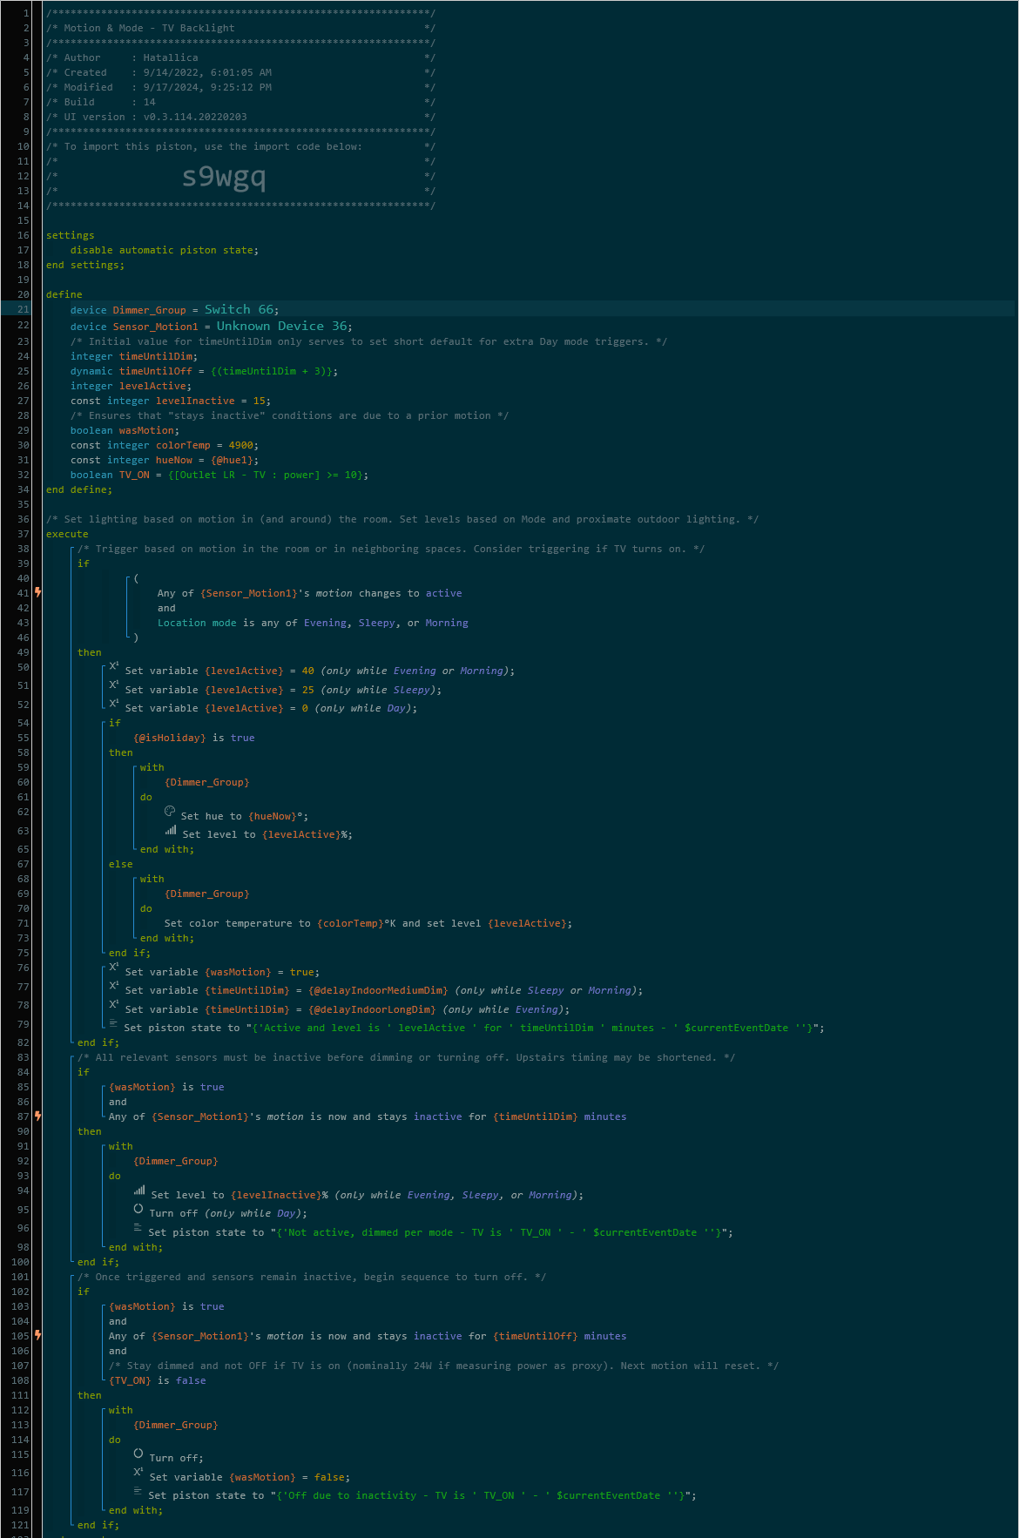Click piston state icon beside 'Active and level is'
This screenshot has height=1538, width=1026.
[114, 1024]
